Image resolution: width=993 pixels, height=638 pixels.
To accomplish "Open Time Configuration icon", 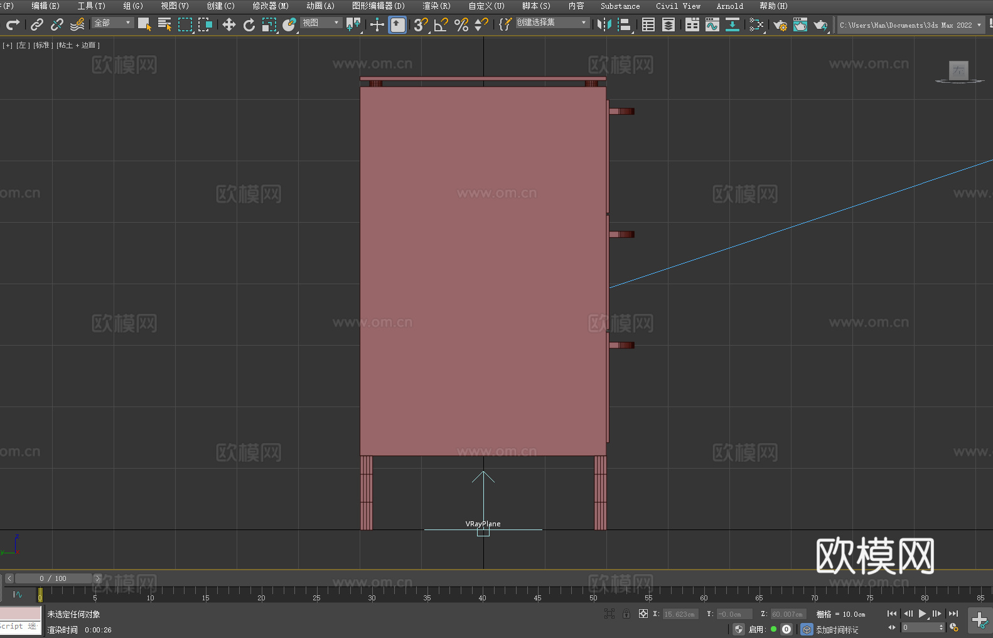I will click(x=954, y=627).
